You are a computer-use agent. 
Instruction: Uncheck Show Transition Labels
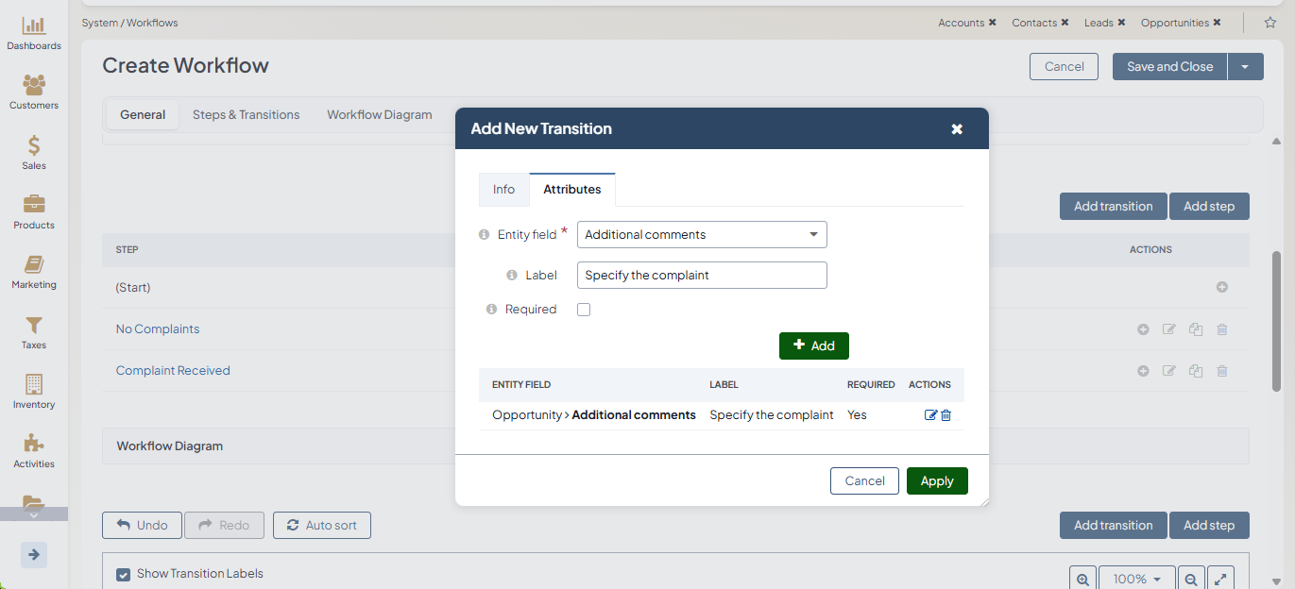click(123, 574)
